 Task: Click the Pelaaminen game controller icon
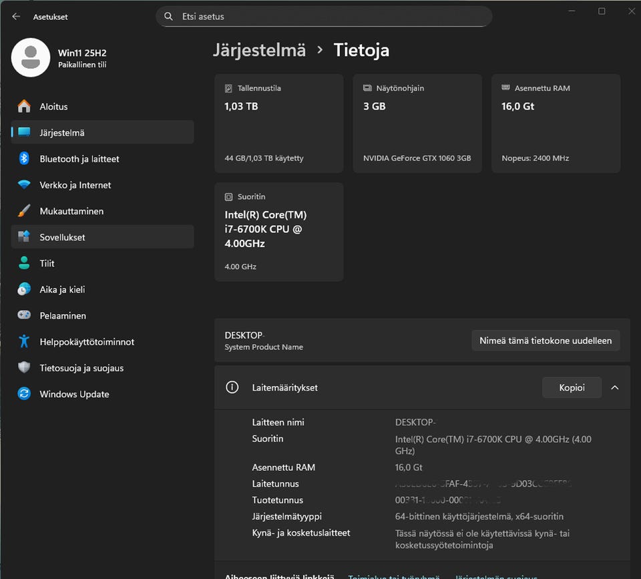24,315
